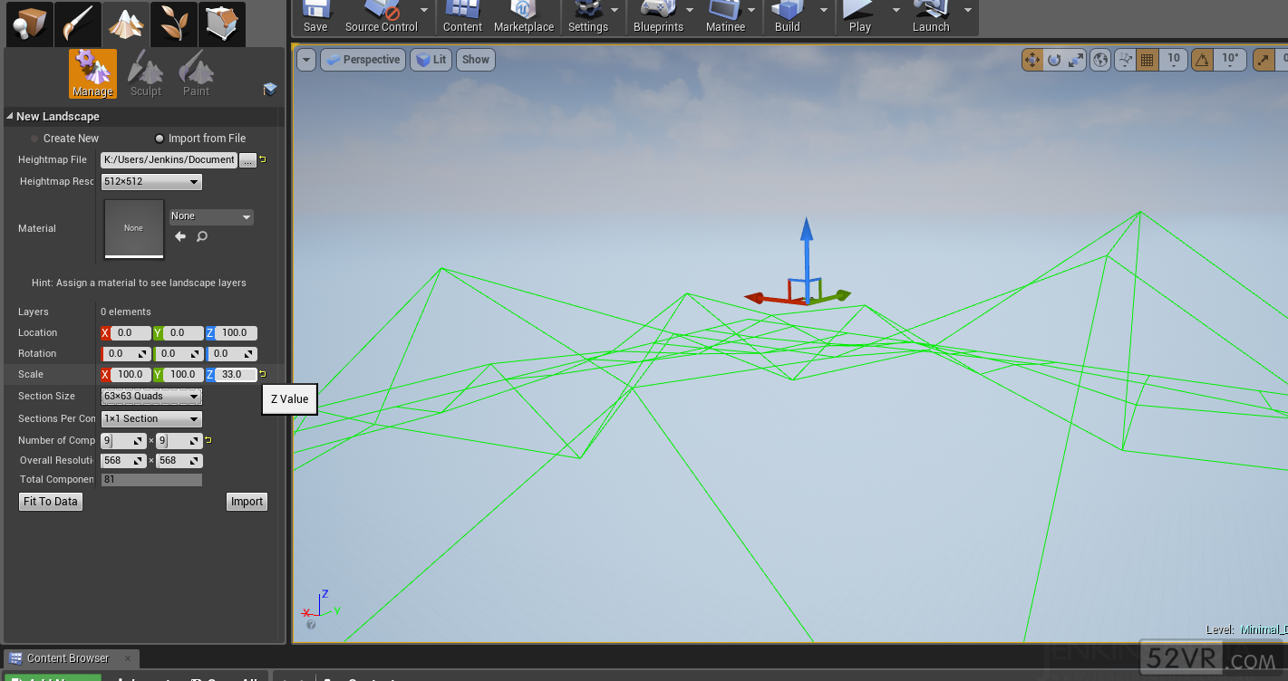Click the Fit To Data button
This screenshot has height=681, width=1288.
(51, 502)
